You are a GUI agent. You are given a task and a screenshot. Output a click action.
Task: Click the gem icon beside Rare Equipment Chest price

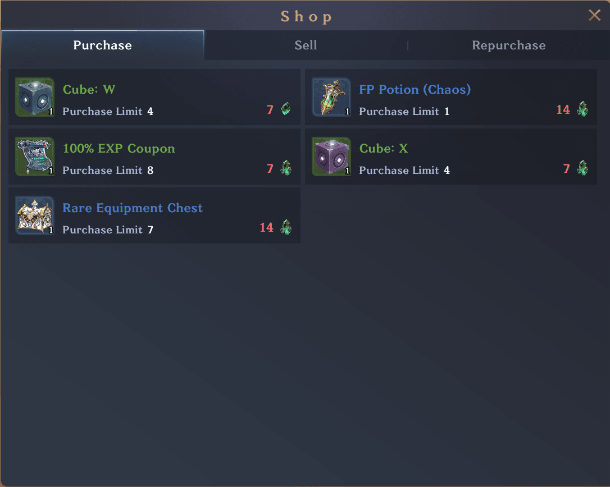click(285, 227)
